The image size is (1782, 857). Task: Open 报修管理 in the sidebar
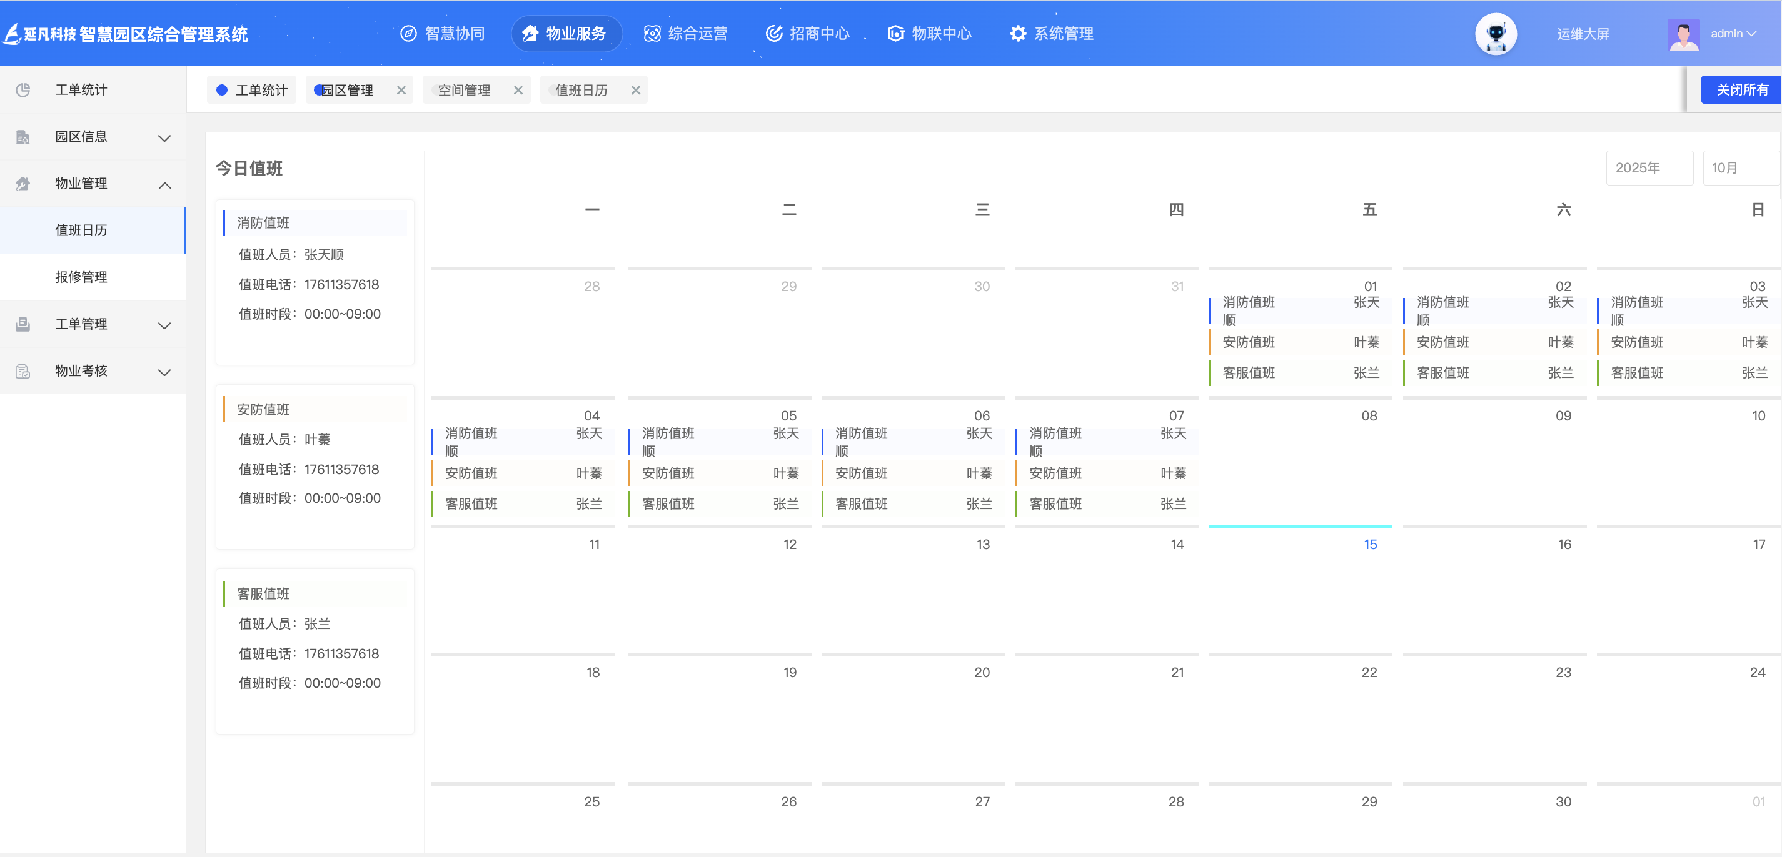pyautogui.click(x=81, y=277)
